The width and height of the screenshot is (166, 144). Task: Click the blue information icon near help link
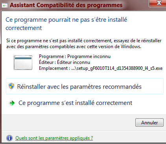point(9,138)
